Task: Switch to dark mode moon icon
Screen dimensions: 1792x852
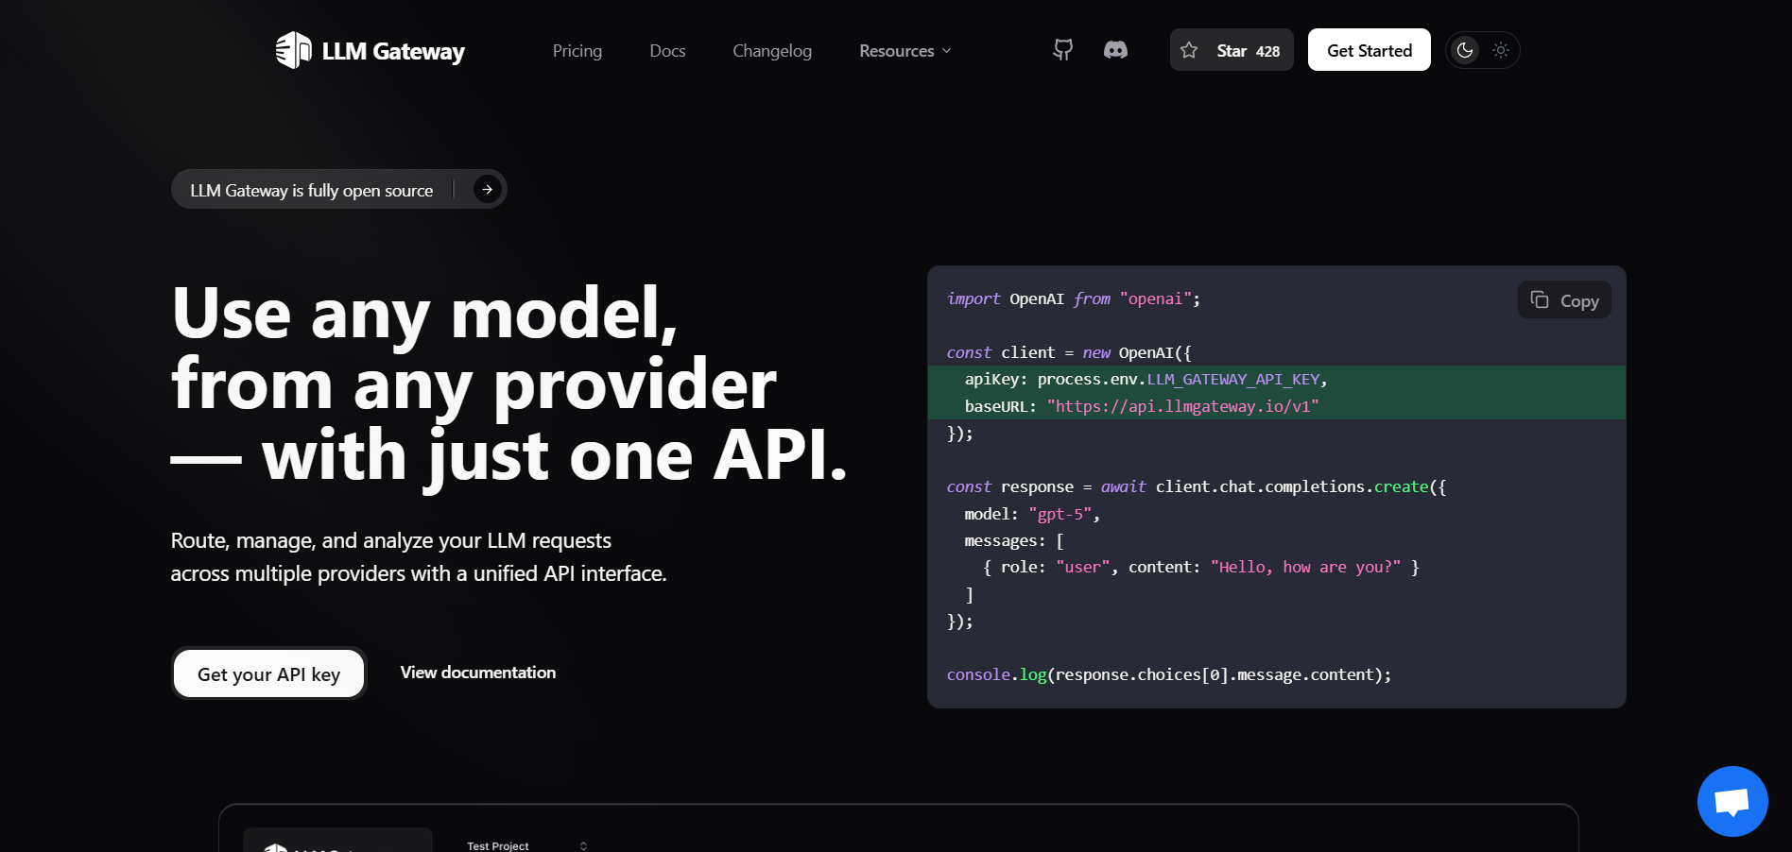Action: pos(1465,50)
